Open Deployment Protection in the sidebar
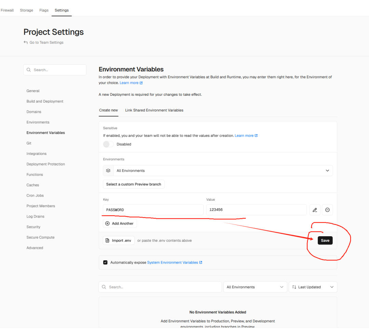 coord(45,164)
